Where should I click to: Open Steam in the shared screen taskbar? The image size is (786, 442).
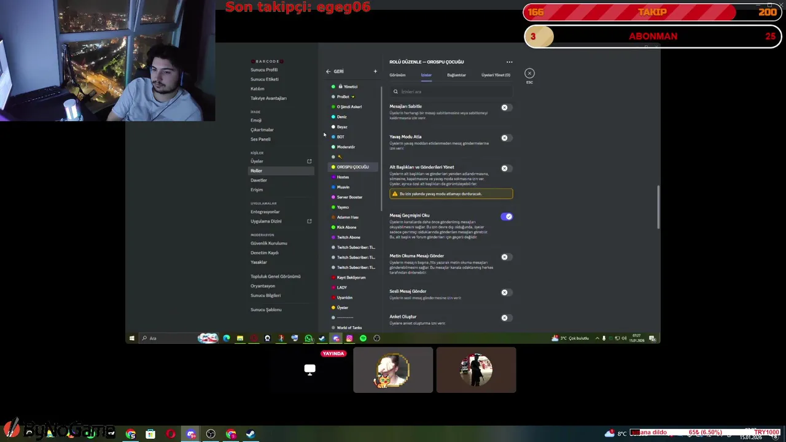click(x=322, y=338)
